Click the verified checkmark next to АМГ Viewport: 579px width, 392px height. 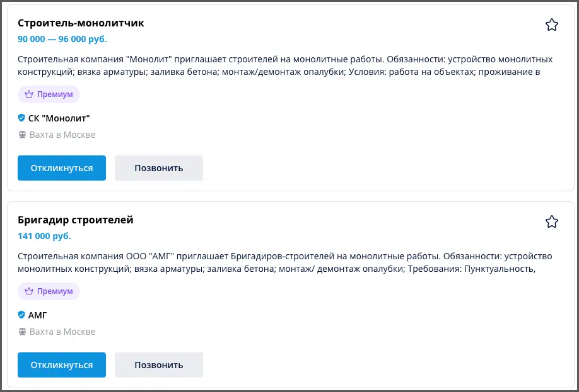[21, 315]
